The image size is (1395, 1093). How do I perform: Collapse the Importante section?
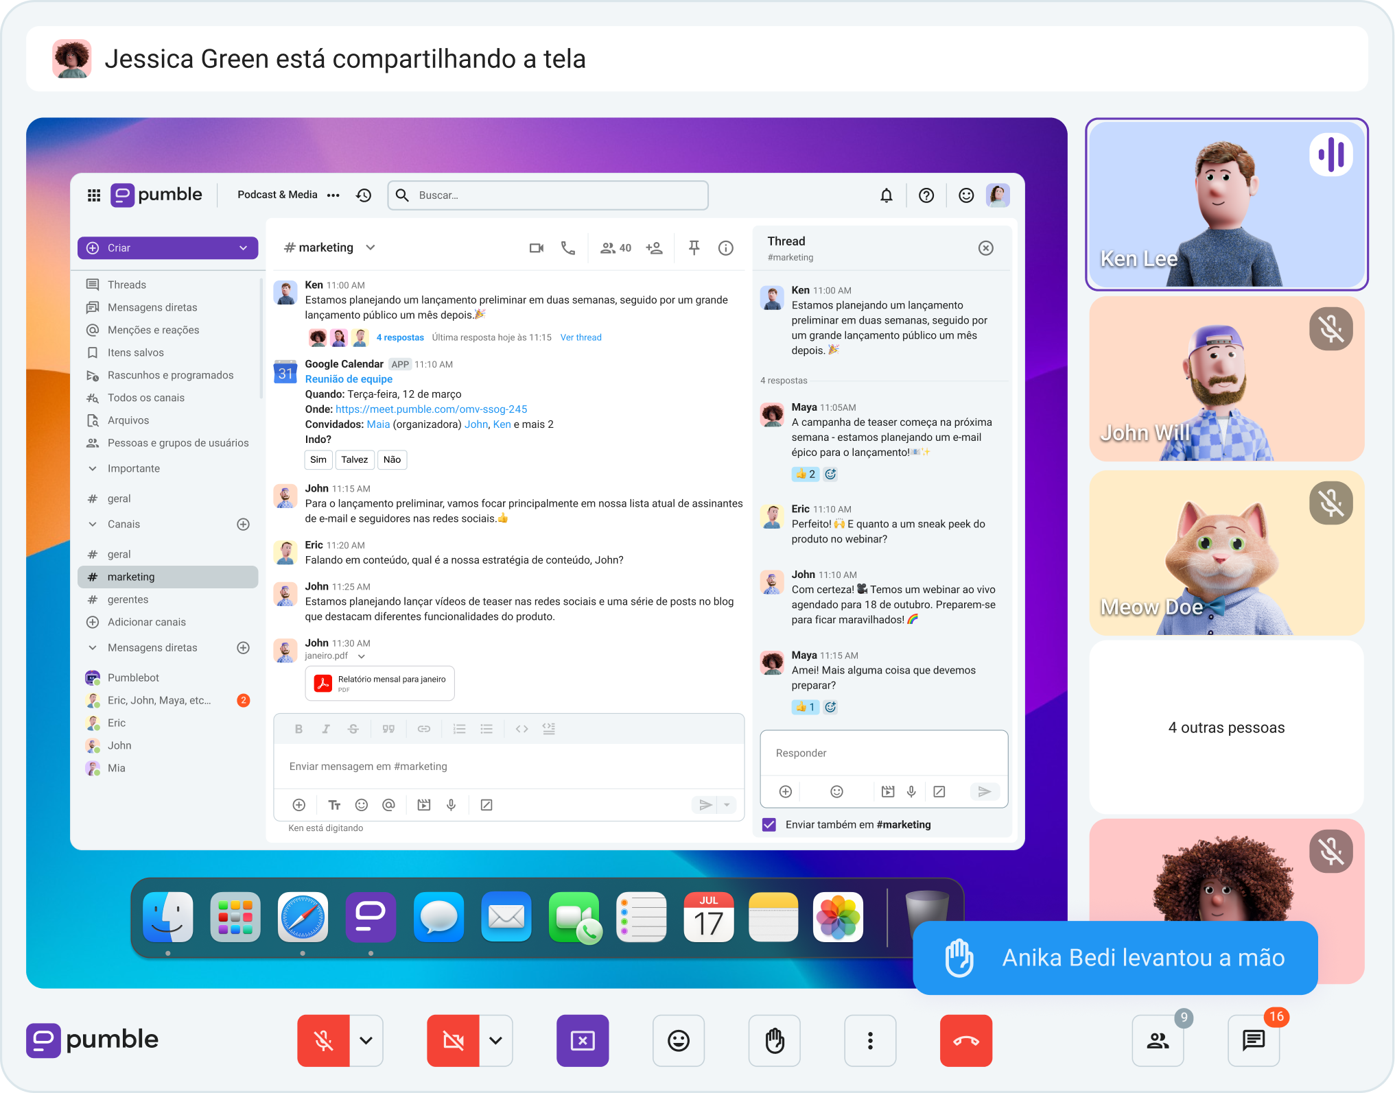coord(93,468)
